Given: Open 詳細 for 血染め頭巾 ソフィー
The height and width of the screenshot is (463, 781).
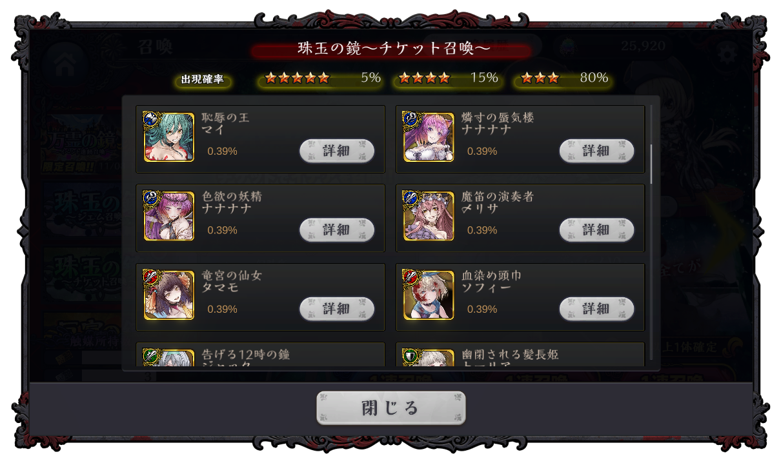Looking at the screenshot, I should [596, 309].
